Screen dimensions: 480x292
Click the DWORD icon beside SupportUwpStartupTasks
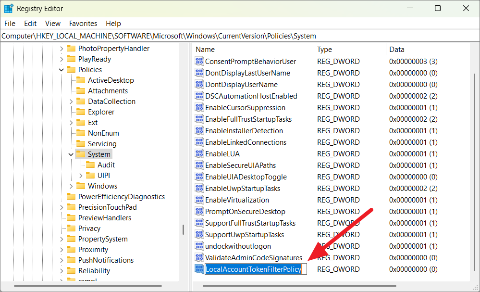(x=199, y=234)
